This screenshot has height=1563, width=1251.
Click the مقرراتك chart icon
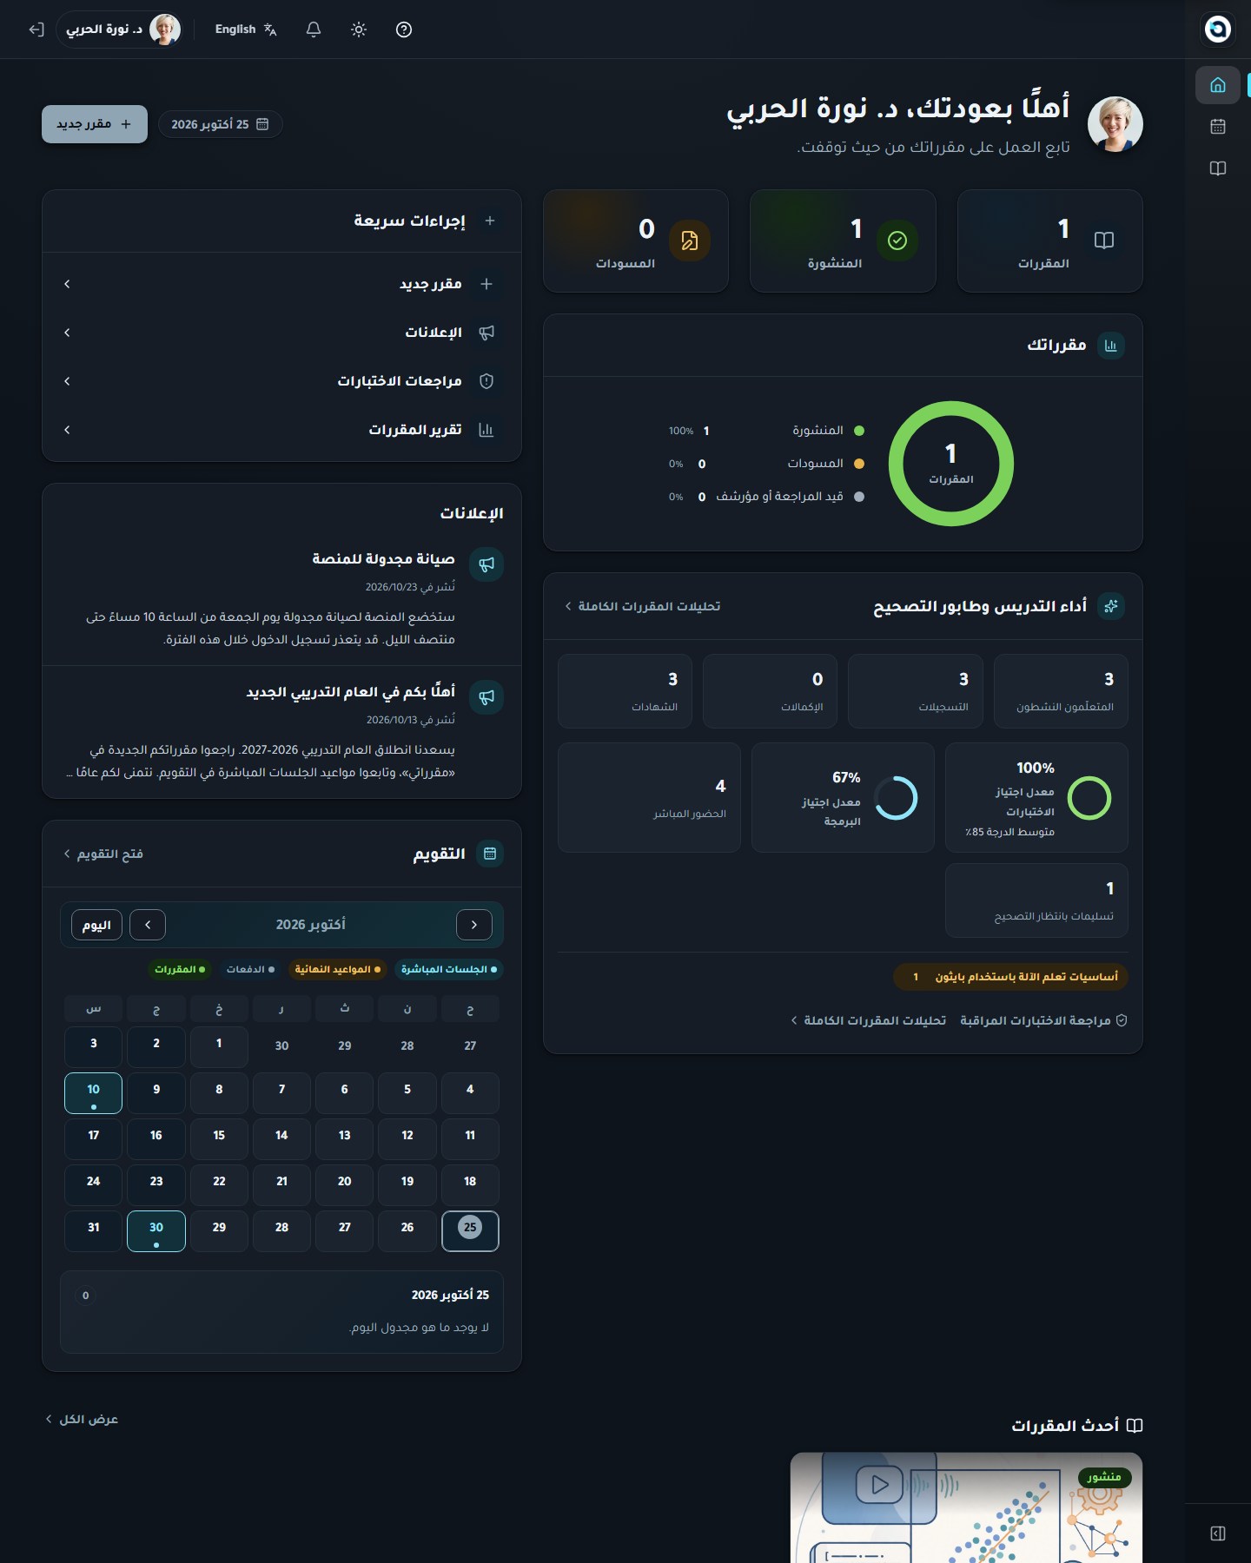[x=1111, y=346]
